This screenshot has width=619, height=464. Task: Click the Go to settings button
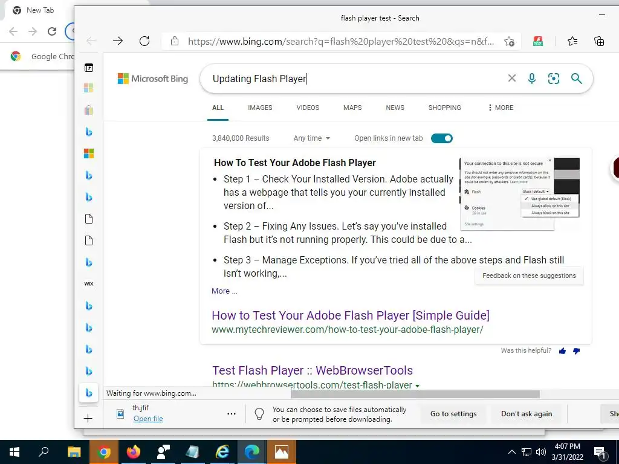coord(453,413)
